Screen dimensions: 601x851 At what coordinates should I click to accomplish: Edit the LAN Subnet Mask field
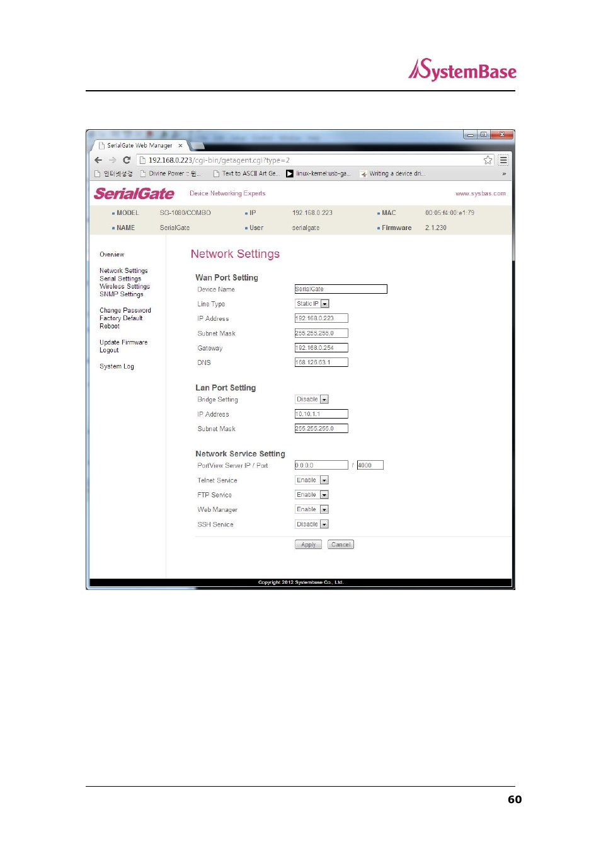tap(321, 429)
